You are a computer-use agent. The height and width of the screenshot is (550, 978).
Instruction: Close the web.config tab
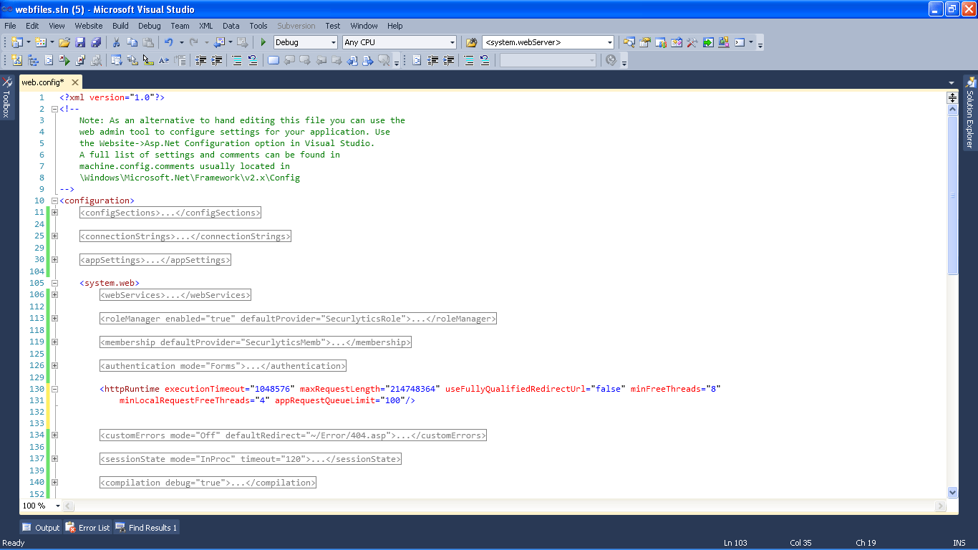pyautogui.click(x=74, y=82)
